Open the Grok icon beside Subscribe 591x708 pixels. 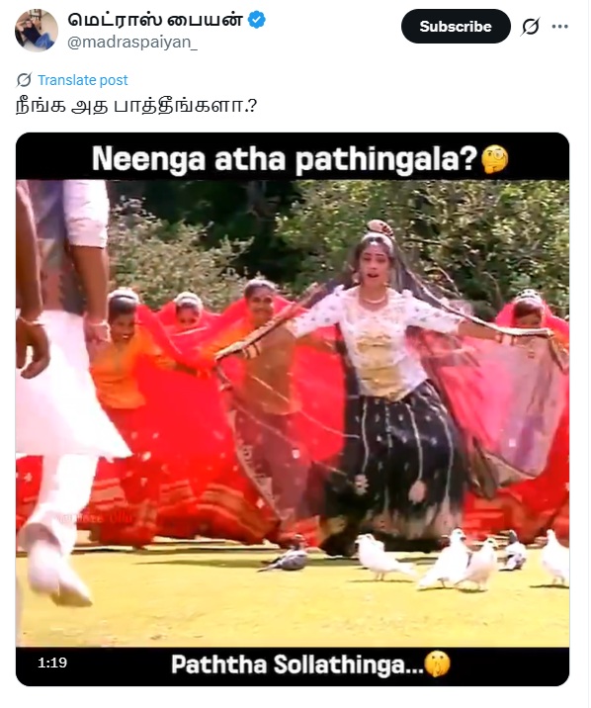[530, 27]
